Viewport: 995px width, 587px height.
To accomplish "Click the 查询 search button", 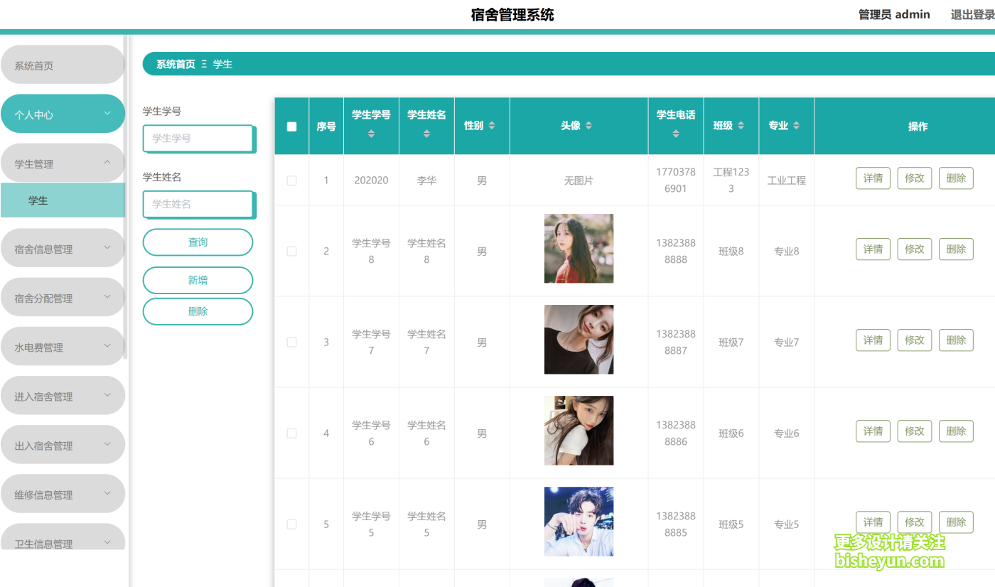I will pos(198,242).
